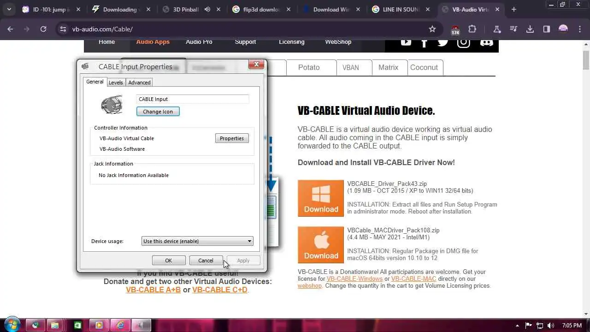
Task: Click the Instagram icon in site header
Action: click(x=463, y=42)
